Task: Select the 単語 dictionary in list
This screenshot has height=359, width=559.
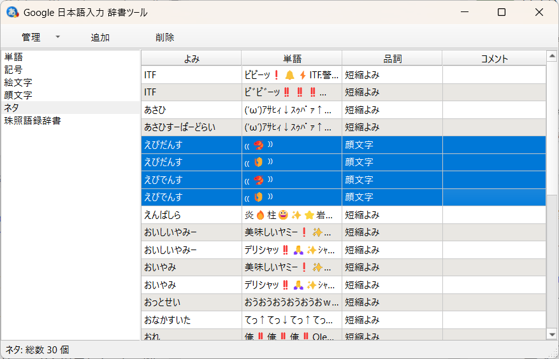Action: point(13,57)
